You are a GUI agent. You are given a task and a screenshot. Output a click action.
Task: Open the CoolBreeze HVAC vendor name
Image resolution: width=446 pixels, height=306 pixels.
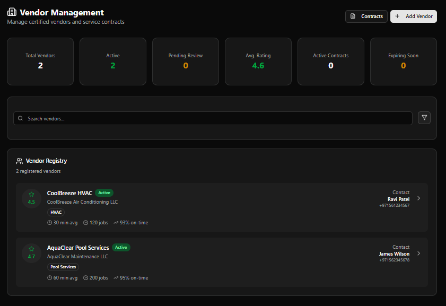coord(69,193)
